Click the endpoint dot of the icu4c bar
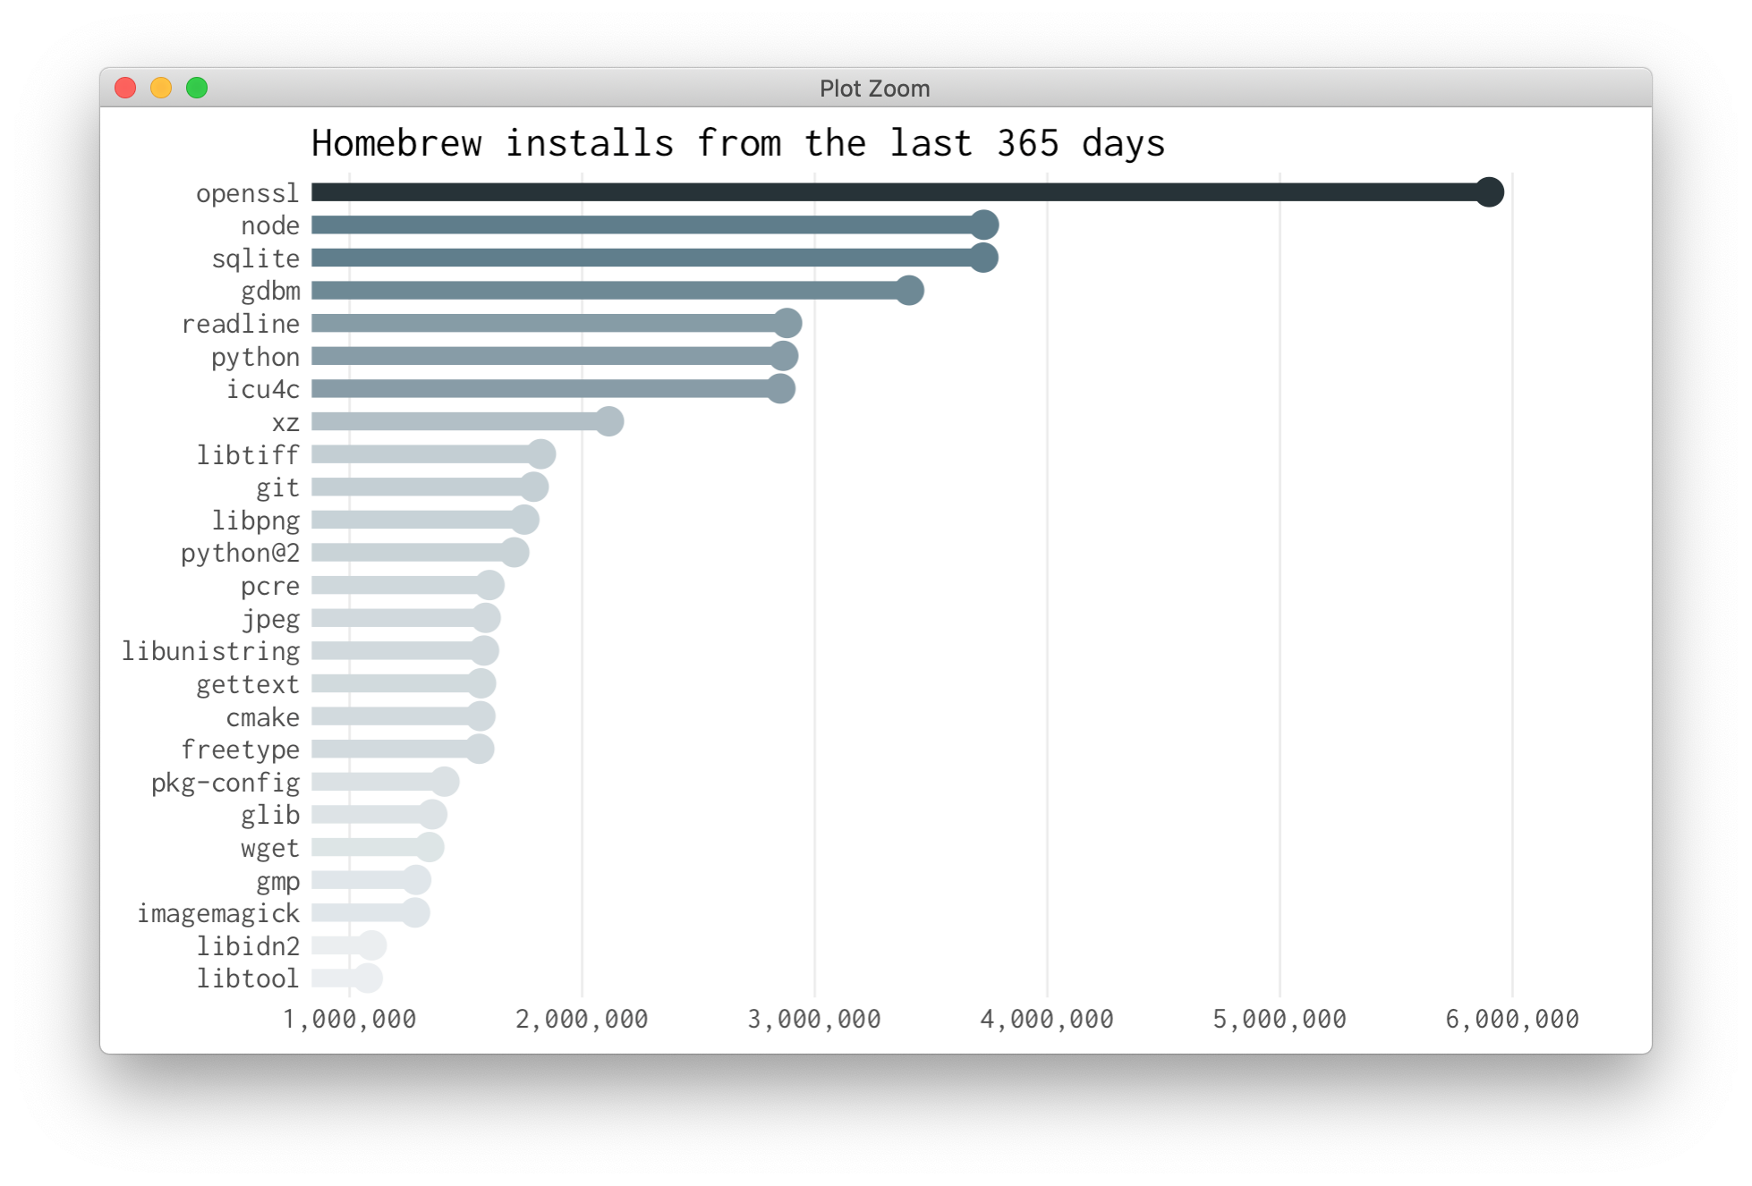The height and width of the screenshot is (1186, 1752). pyautogui.click(x=781, y=389)
